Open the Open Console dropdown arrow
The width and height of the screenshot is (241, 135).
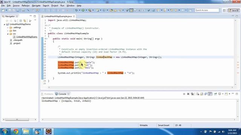(229, 94)
